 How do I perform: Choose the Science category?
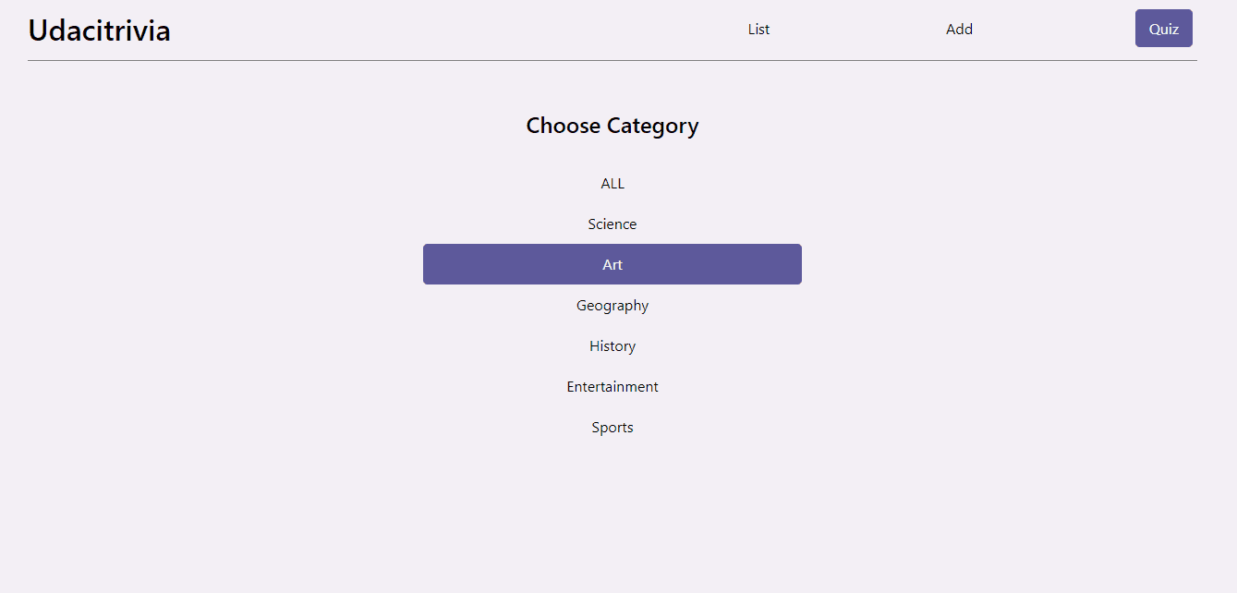(x=612, y=224)
